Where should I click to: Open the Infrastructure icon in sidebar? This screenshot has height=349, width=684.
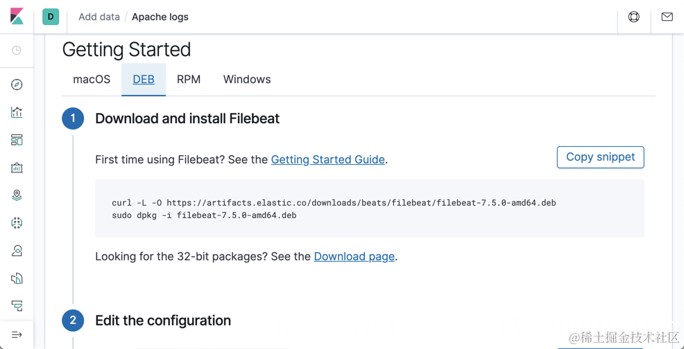point(17,251)
